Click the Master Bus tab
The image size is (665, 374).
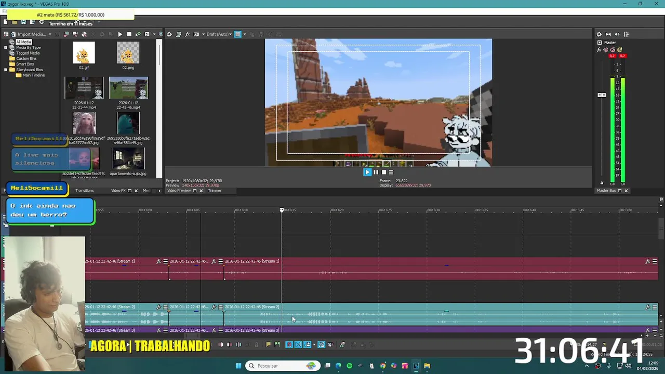tap(606, 191)
